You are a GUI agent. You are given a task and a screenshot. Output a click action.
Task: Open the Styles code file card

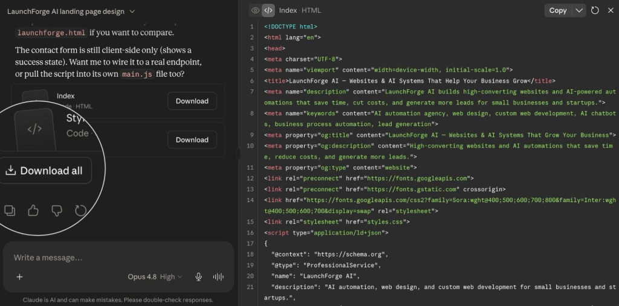click(x=118, y=139)
